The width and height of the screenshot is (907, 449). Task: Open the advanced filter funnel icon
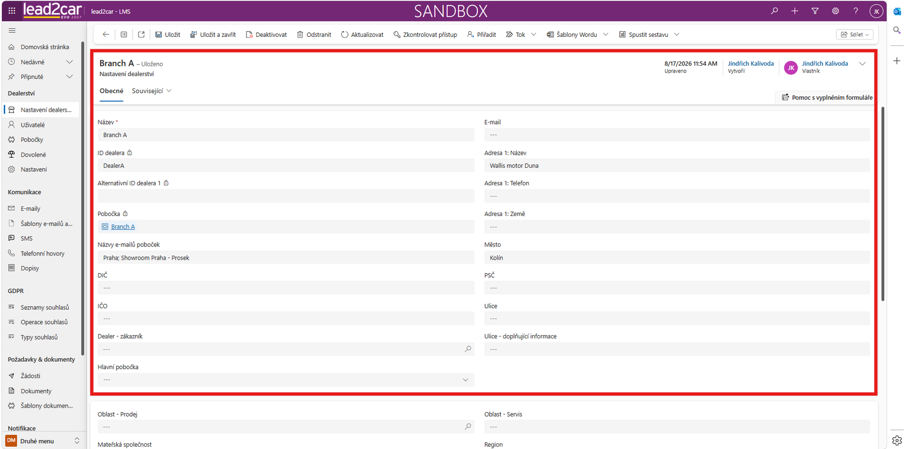[815, 11]
